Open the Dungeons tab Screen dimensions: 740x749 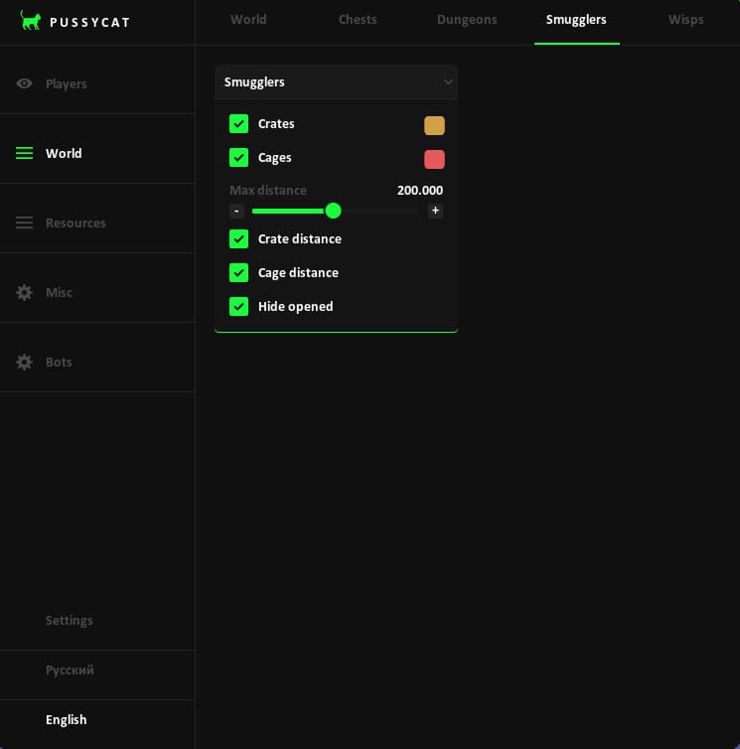point(467,20)
